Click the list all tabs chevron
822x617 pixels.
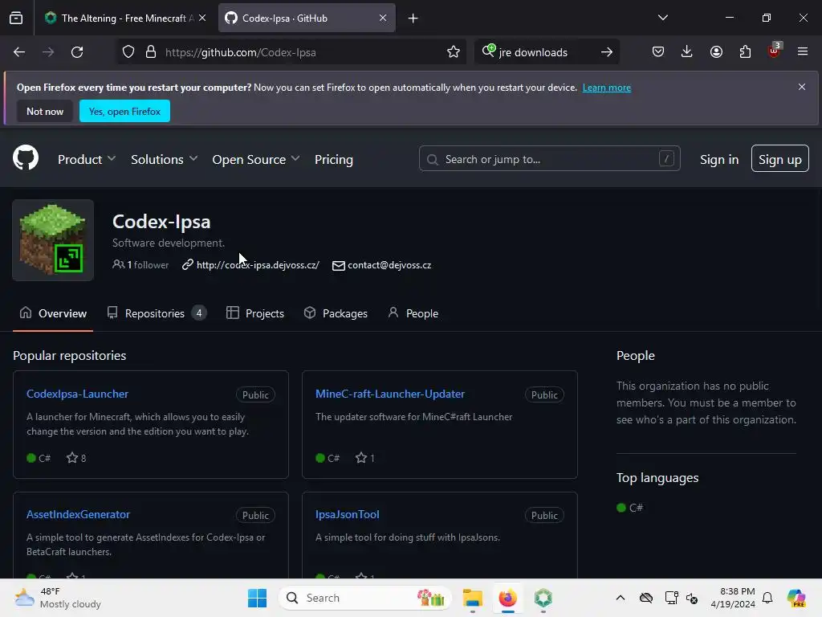coord(663,18)
